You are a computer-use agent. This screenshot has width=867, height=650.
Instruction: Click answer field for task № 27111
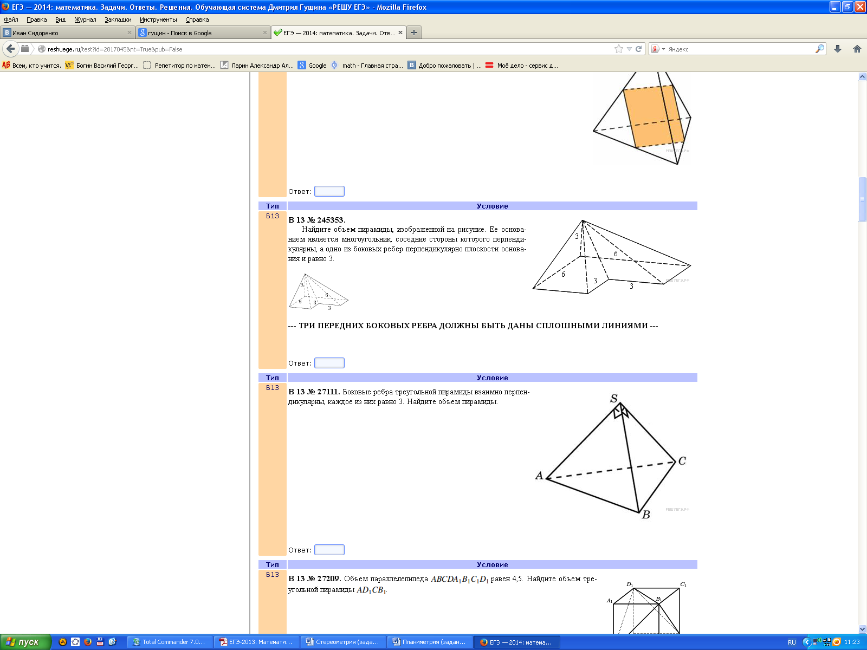coord(329,550)
